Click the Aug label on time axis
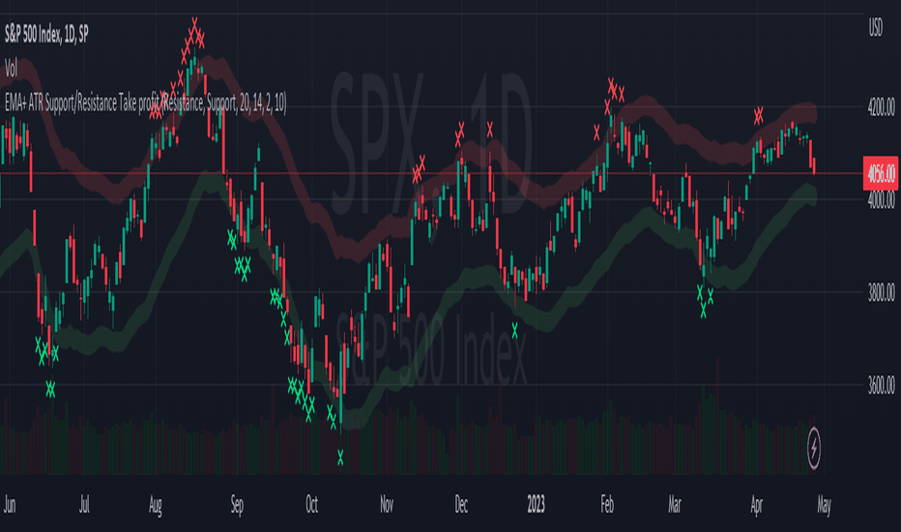901x532 pixels. click(x=155, y=505)
